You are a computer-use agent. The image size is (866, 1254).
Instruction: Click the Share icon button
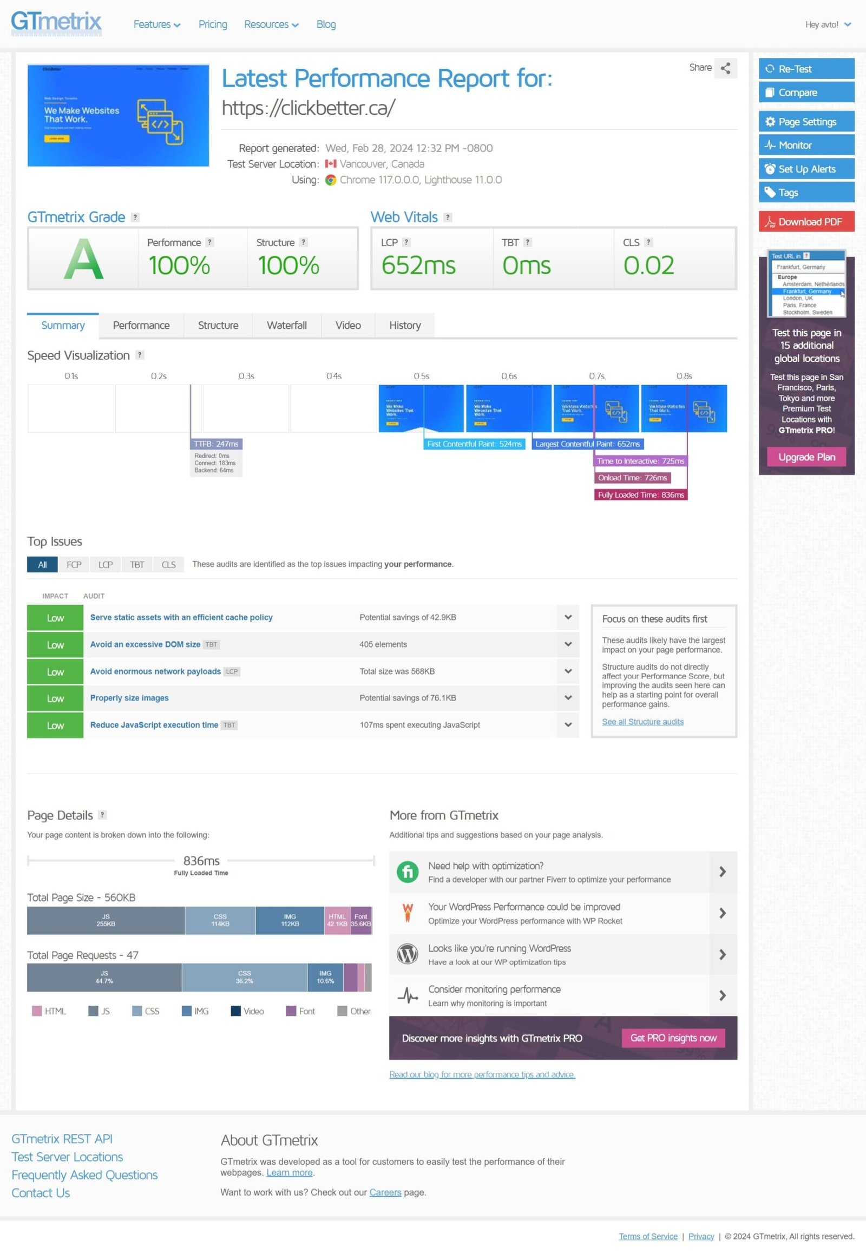(725, 68)
